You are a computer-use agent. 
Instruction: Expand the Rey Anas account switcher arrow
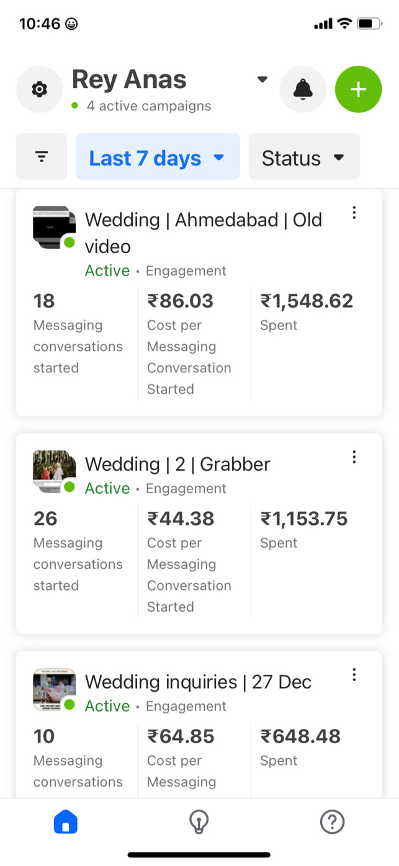point(262,79)
